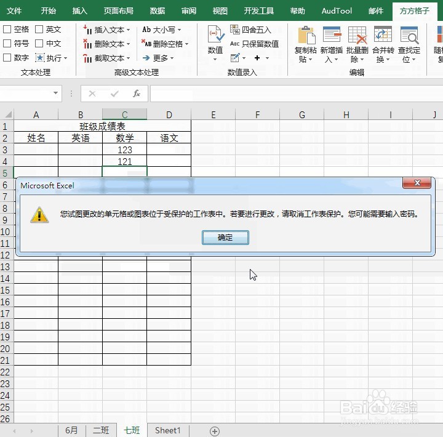Select the column C header
This screenshot has height=437, width=443.
click(x=124, y=114)
